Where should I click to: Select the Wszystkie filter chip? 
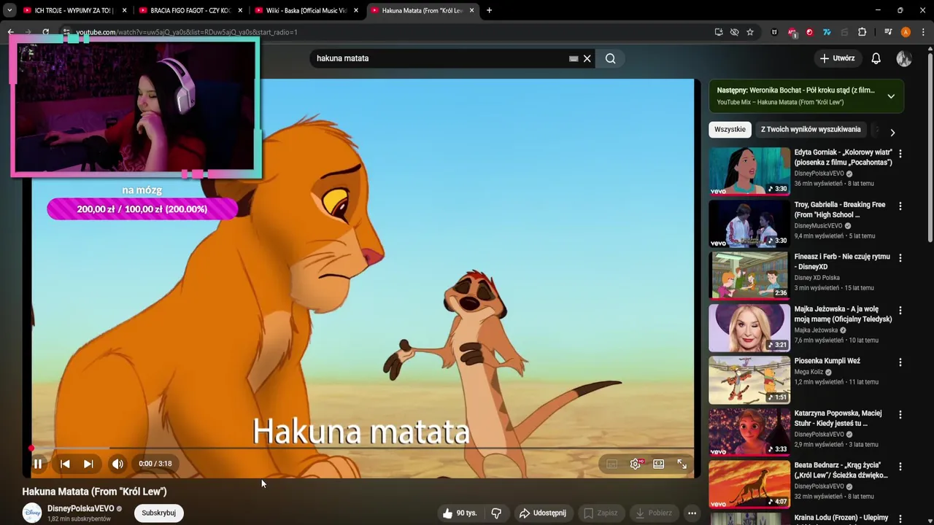pyautogui.click(x=730, y=129)
